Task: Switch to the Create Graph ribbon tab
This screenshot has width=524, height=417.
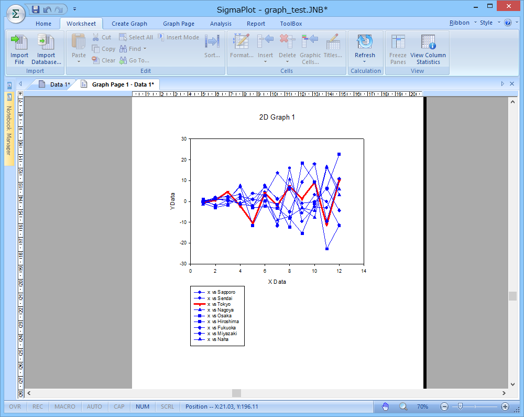Action: click(x=129, y=24)
